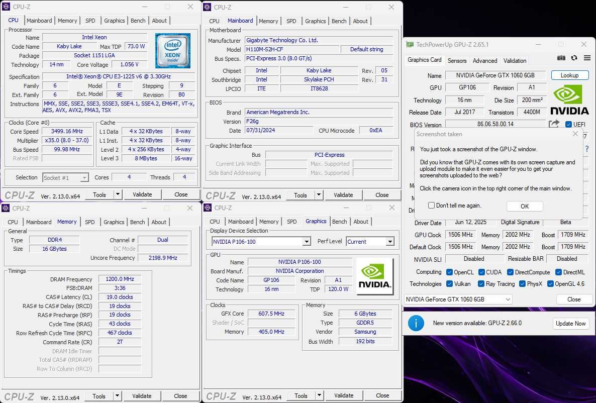Image resolution: width=596 pixels, height=403 pixels.
Task: Expand Tools arrow in CPU-Z Graphics-tab window
Action: 319,395
